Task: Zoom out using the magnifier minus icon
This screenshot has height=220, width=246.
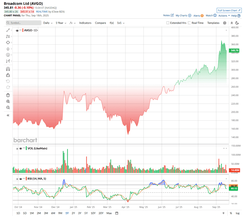Action: tap(8, 107)
